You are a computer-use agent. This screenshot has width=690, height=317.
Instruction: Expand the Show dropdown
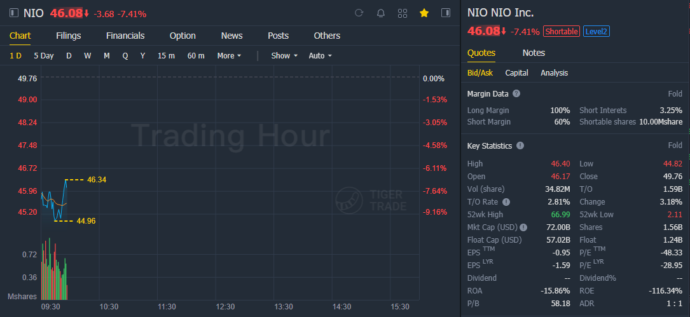click(x=284, y=56)
